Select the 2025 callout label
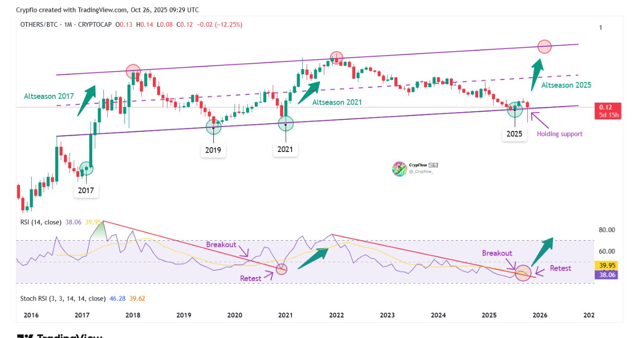 (514, 134)
